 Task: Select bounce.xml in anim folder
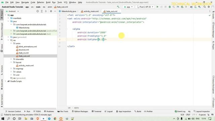(x=24, y=50)
